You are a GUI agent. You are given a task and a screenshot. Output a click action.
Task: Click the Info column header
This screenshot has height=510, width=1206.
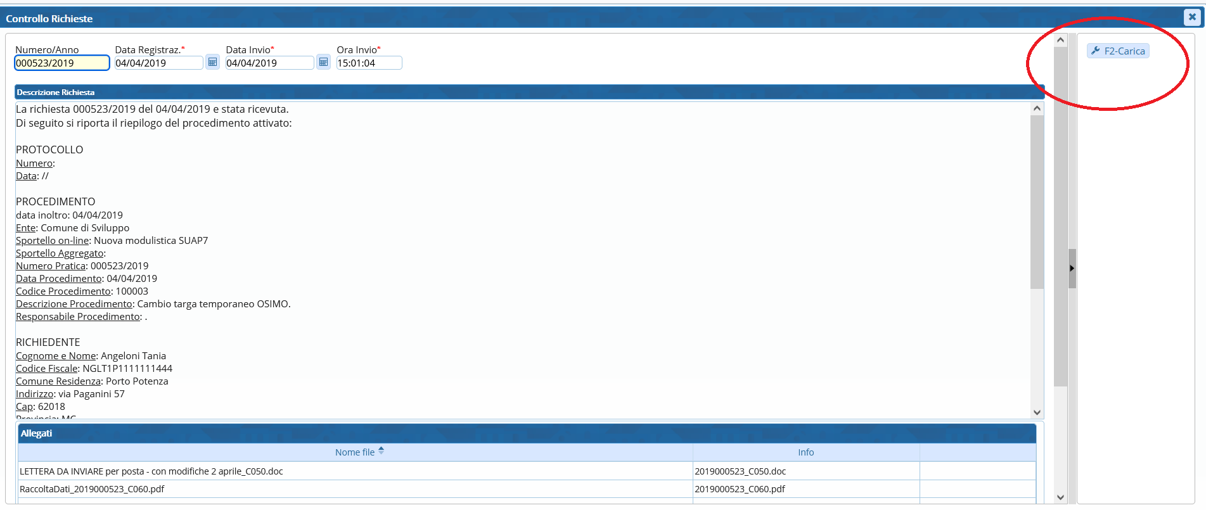(805, 452)
